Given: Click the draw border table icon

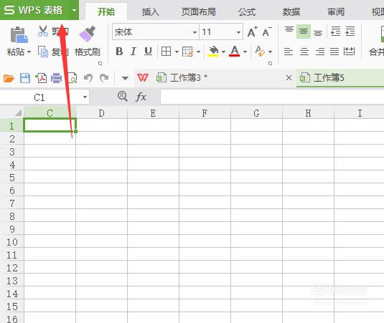Looking at the screenshot, I should 187,52.
